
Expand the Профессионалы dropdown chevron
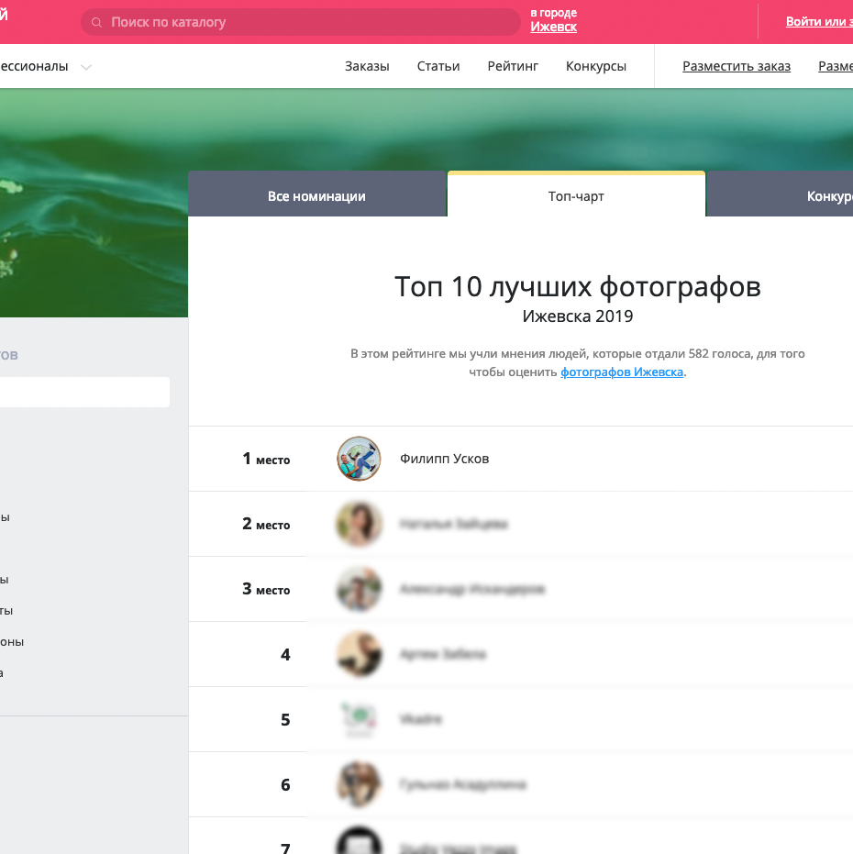click(86, 67)
